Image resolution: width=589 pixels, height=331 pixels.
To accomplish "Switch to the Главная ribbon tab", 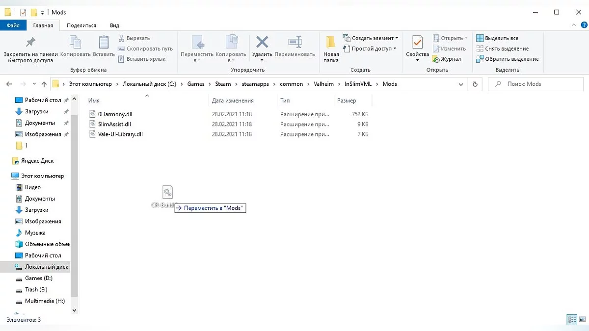I will point(43,25).
